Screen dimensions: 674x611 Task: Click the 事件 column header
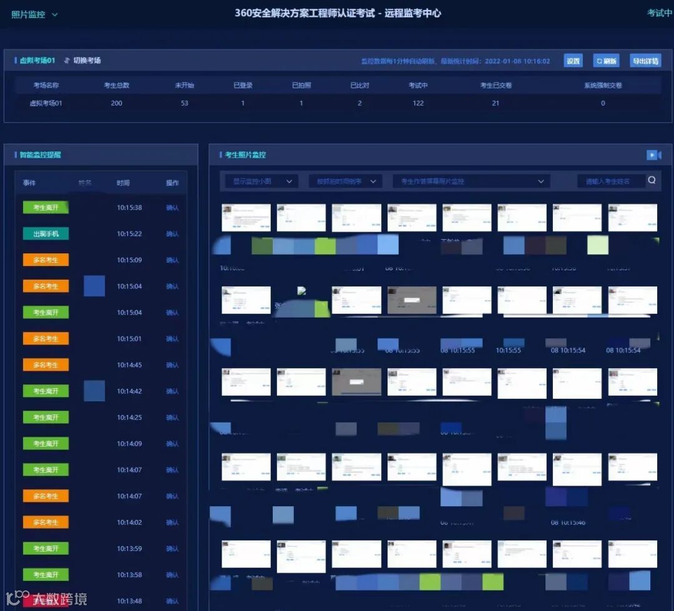(29, 183)
